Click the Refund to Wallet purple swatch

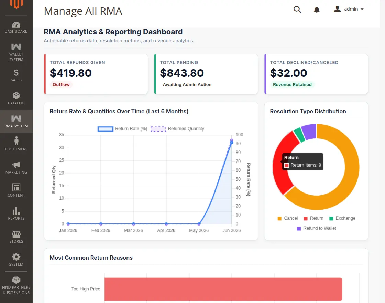(x=299, y=229)
